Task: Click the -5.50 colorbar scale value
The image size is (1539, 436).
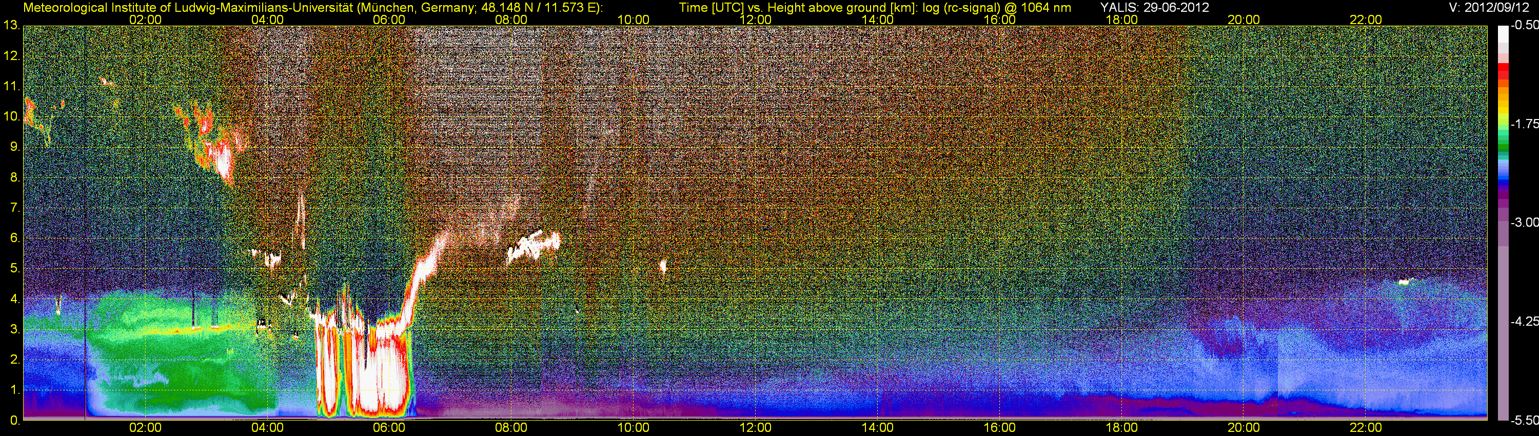Action: click(1524, 421)
